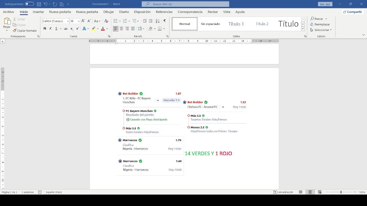Apply subscript formatting

click(x=72, y=29)
